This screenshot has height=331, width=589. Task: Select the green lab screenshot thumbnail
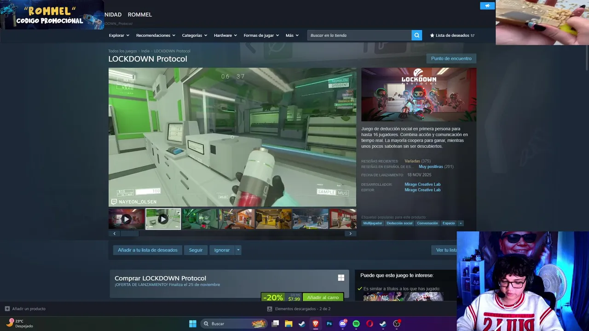point(200,219)
